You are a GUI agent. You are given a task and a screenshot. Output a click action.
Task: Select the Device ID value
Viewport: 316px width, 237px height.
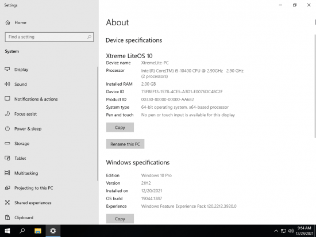click(182, 91)
